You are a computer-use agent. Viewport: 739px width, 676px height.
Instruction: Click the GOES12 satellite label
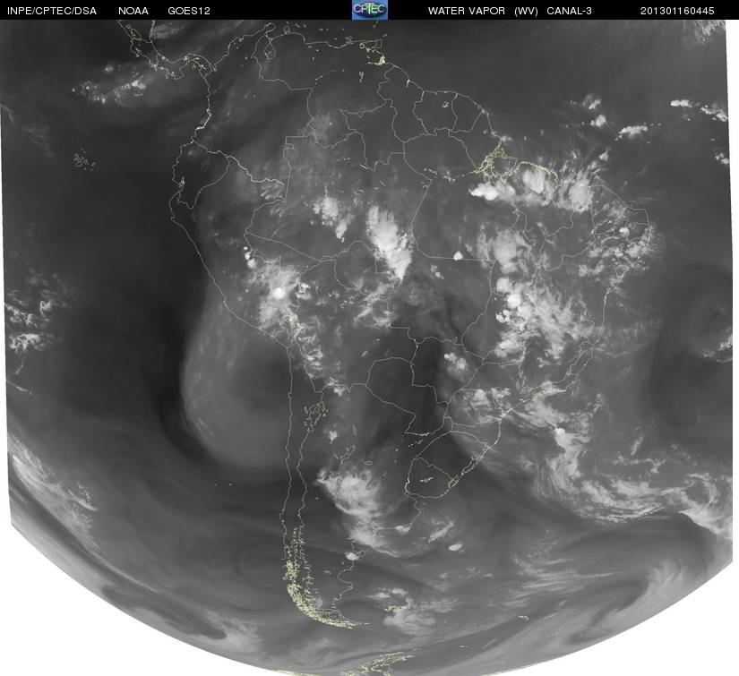(x=189, y=11)
